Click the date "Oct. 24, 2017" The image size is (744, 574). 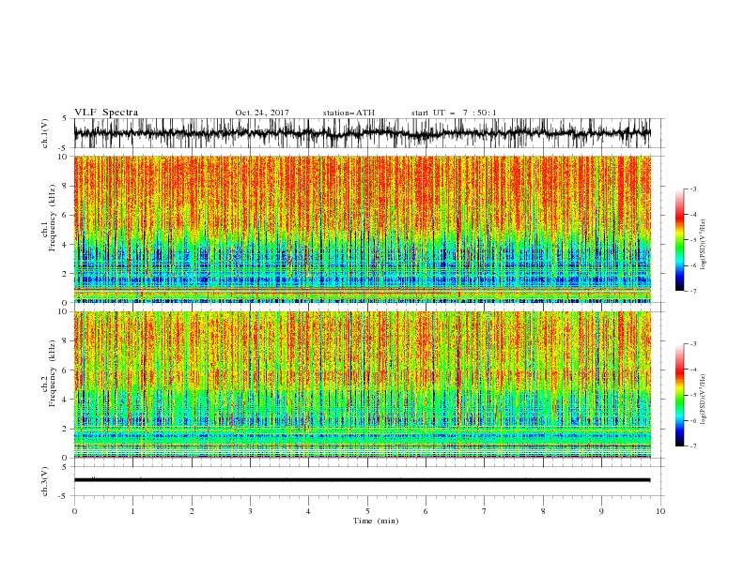[262, 113]
